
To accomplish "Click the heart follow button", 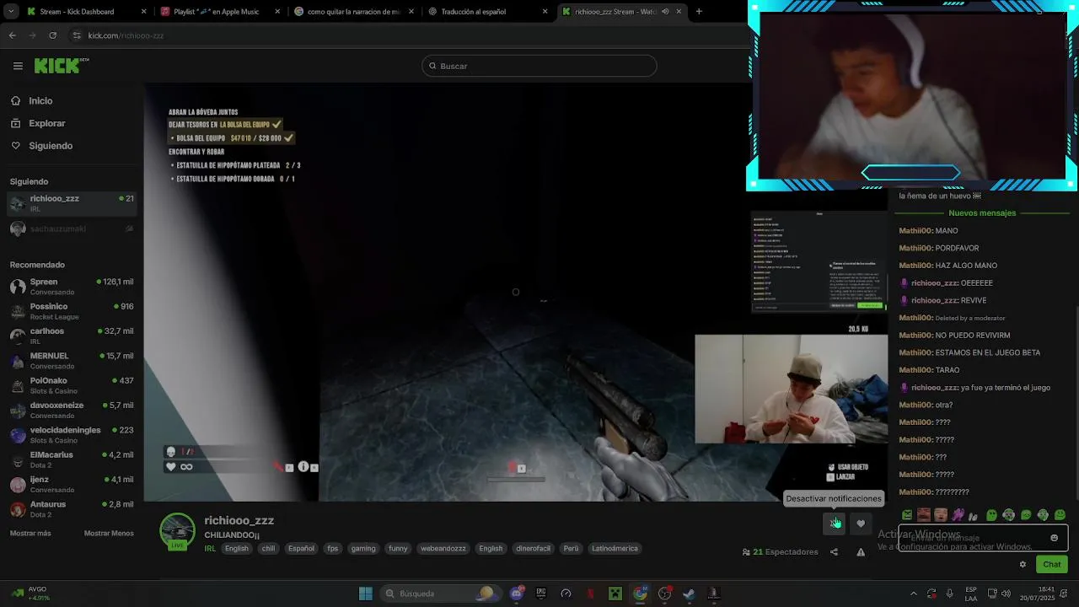I will 861,524.
